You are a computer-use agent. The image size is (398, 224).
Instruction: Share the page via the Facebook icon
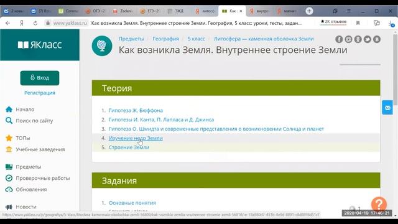339,39
